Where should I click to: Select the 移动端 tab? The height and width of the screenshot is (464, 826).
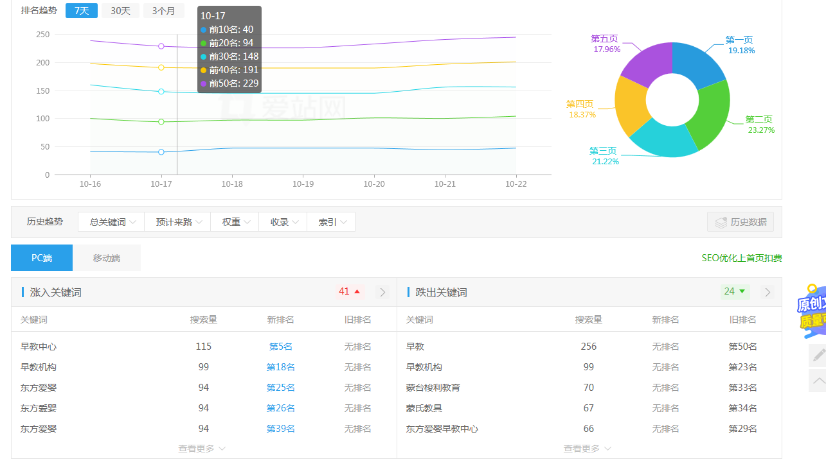click(x=107, y=257)
